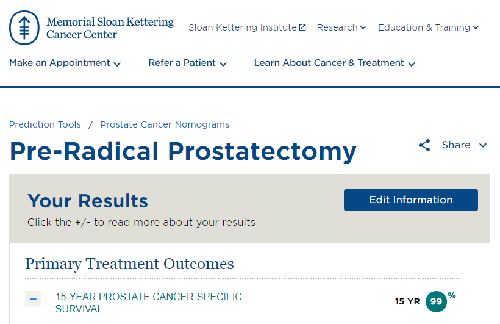Expand Learn About Cancer & Treatment arrow
This screenshot has height=324, width=500.
pyautogui.click(x=412, y=63)
